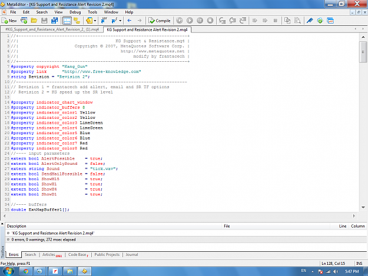Click the File column header
368x276 pixels.
coord(276,226)
